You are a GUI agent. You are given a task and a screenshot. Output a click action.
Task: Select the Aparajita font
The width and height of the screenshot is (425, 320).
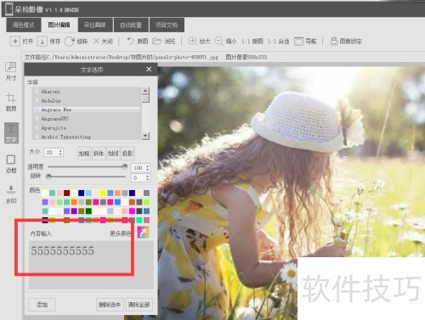[87, 127]
